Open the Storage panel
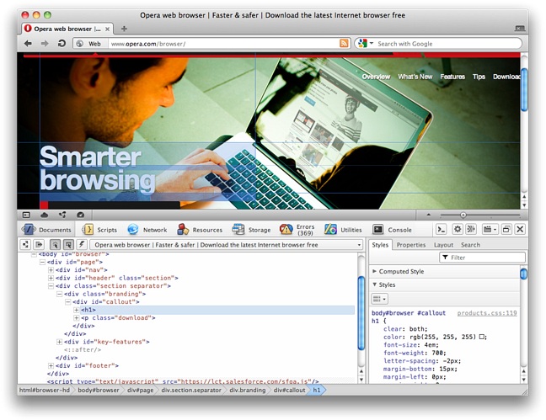 point(251,230)
